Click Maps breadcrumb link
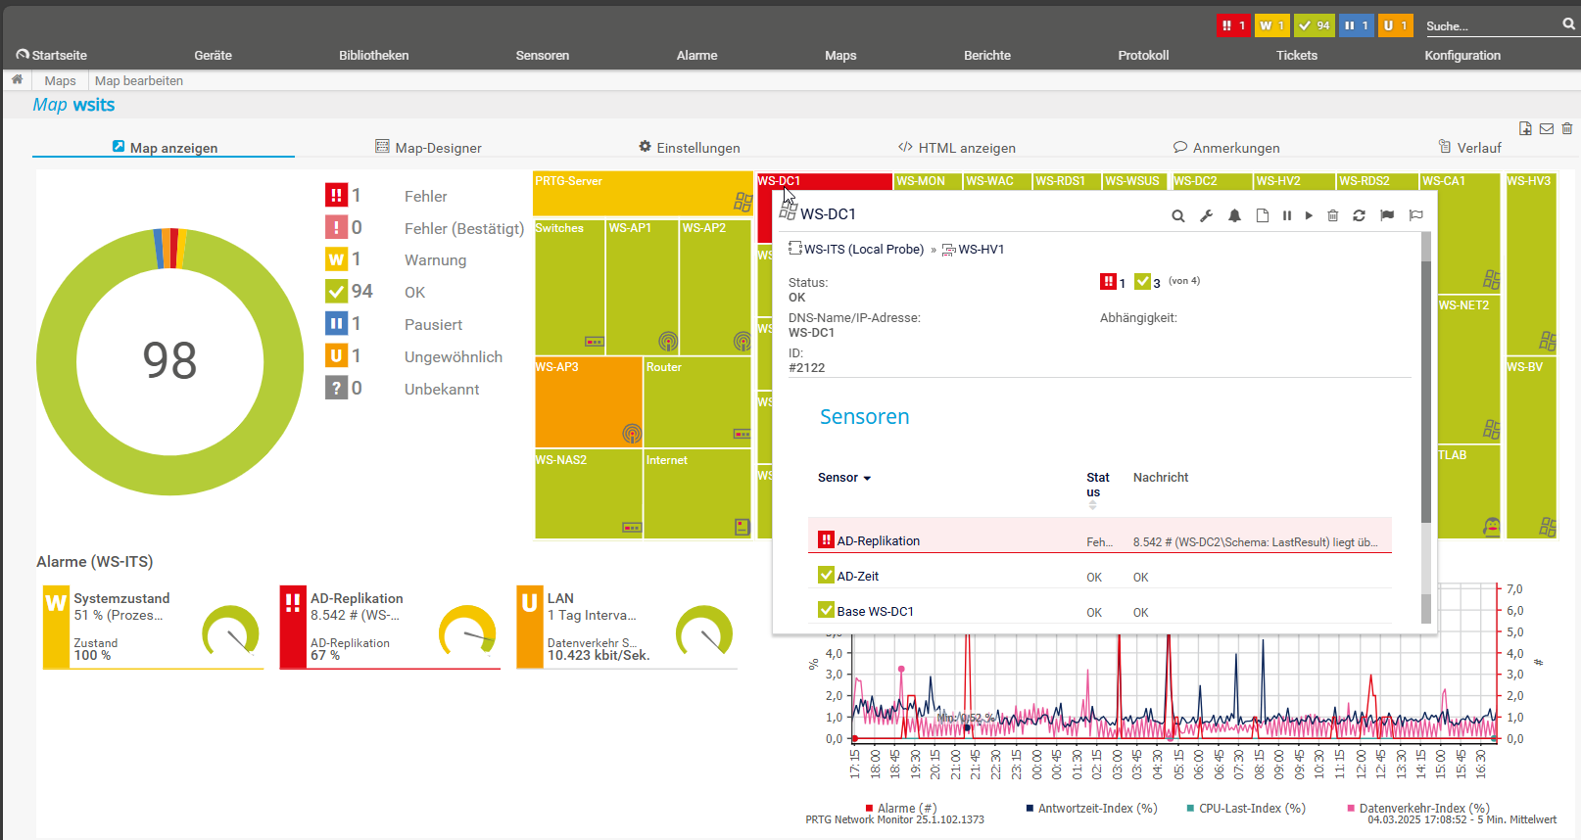The width and height of the screenshot is (1581, 840). [x=60, y=80]
